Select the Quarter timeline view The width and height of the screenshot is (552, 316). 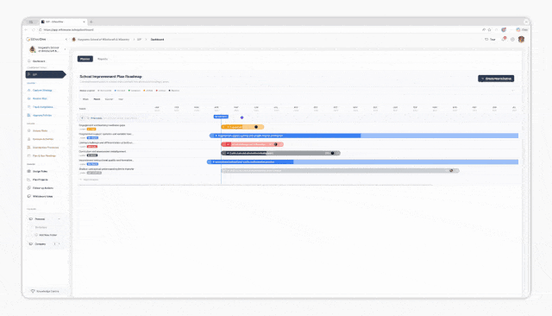tap(110, 99)
